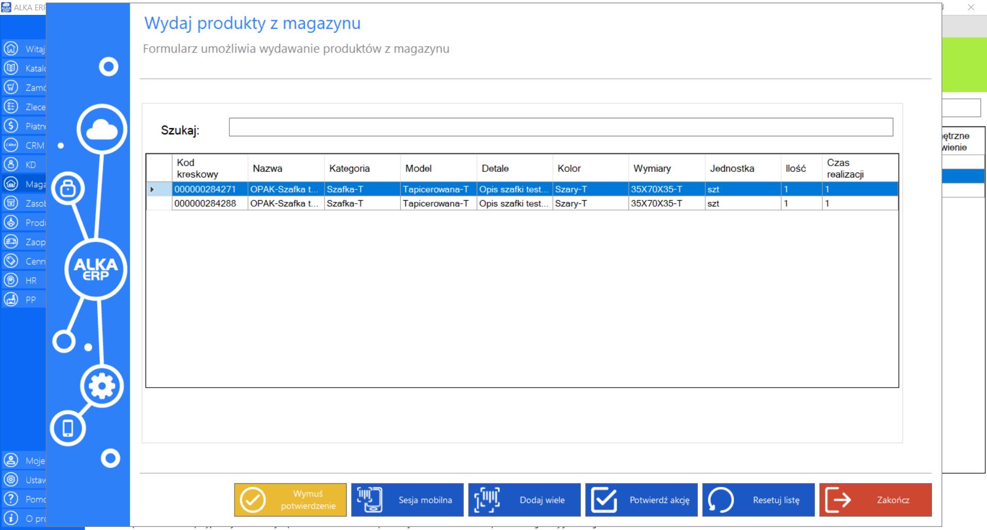The image size is (987, 530).
Task: Open the PP factory sidebar icon
Action: point(11,299)
